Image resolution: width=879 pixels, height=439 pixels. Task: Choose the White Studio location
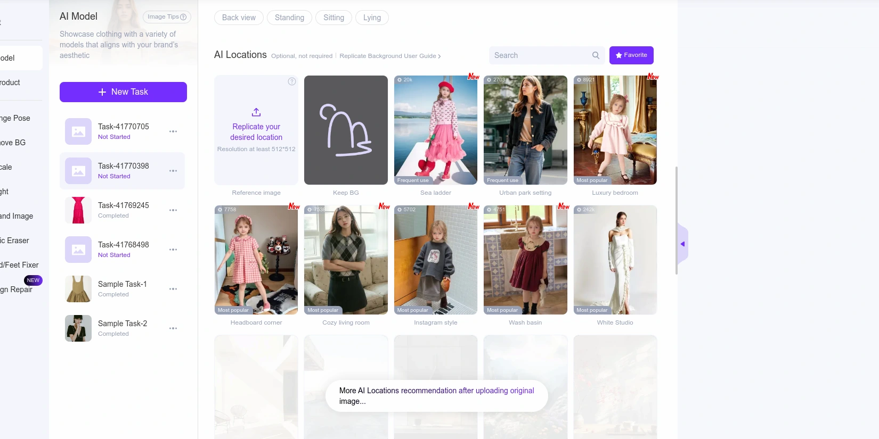pos(615,260)
